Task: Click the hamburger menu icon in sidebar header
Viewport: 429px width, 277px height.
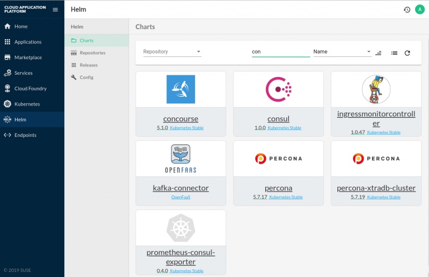Action: (55, 9)
